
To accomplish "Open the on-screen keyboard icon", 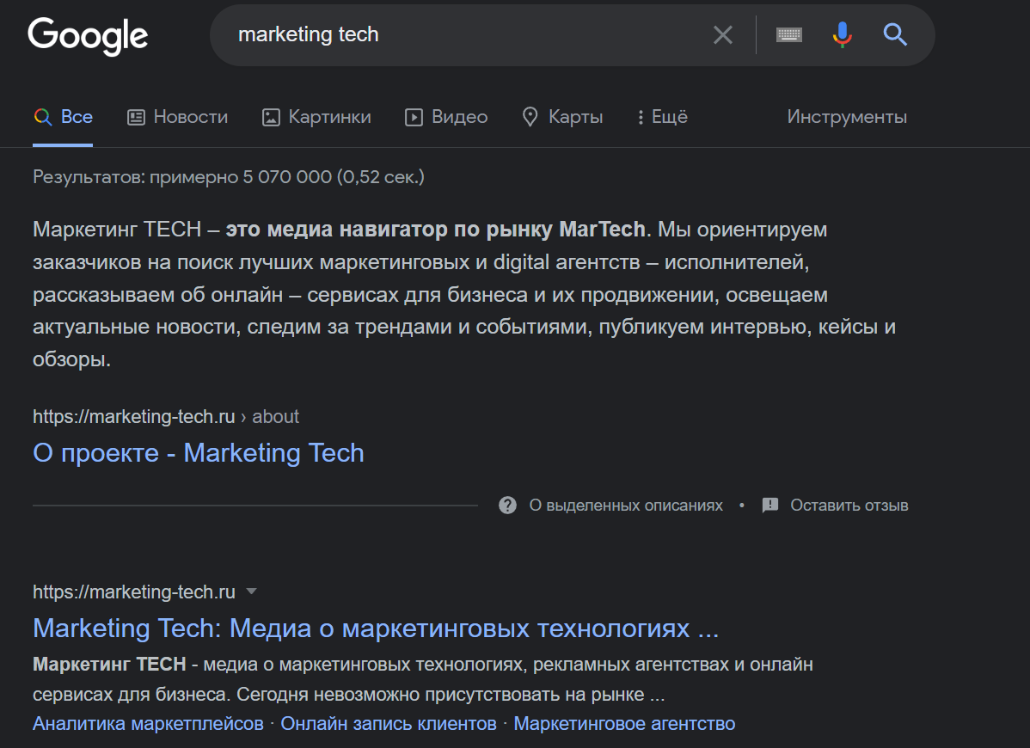I will pyautogui.click(x=789, y=34).
